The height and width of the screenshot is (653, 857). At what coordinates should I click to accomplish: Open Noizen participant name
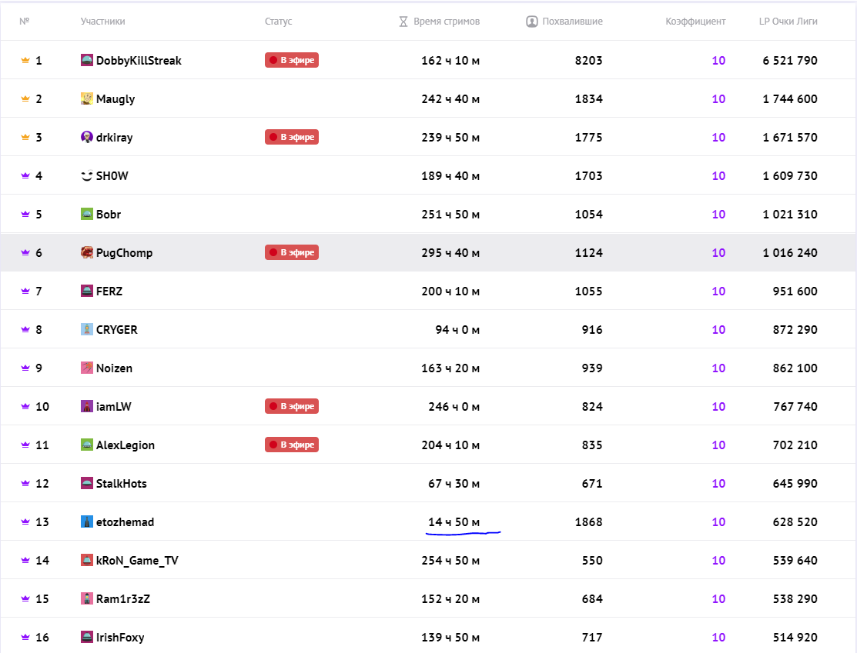pos(114,368)
